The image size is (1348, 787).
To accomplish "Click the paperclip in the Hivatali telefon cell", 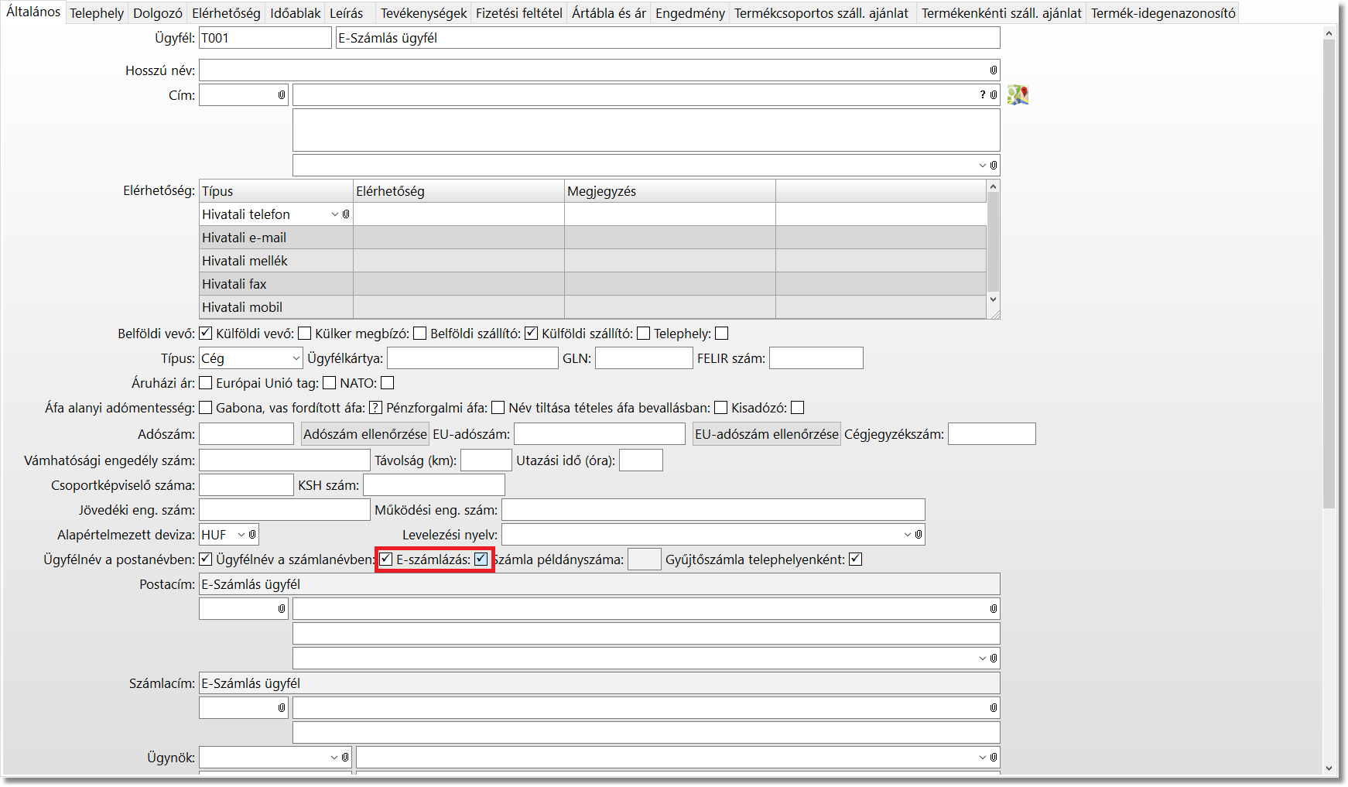I will 346,214.
